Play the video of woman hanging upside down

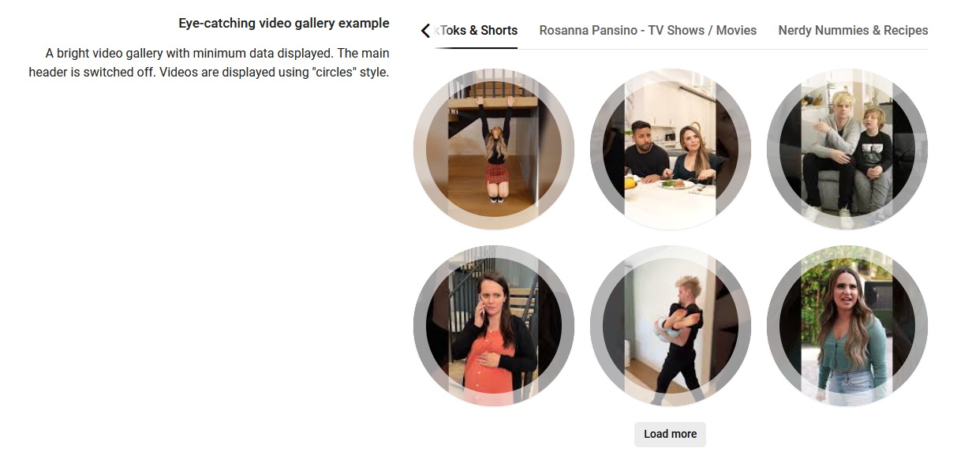(x=494, y=149)
